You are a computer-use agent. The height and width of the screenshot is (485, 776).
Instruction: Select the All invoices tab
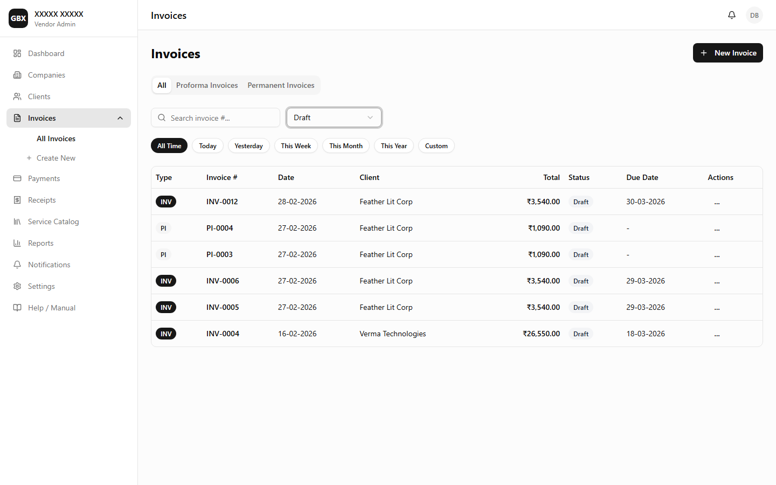click(x=162, y=85)
